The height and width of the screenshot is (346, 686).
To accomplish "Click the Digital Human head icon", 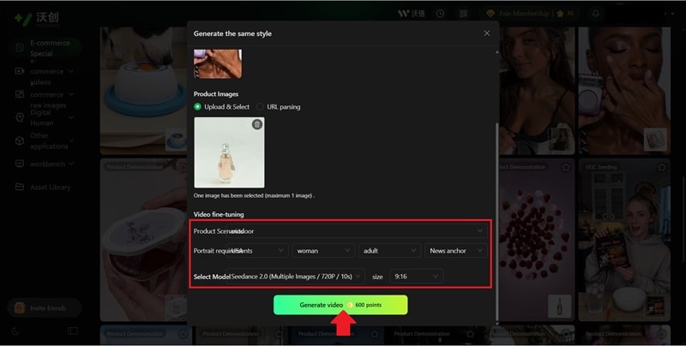I will pyautogui.click(x=20, y=117).
